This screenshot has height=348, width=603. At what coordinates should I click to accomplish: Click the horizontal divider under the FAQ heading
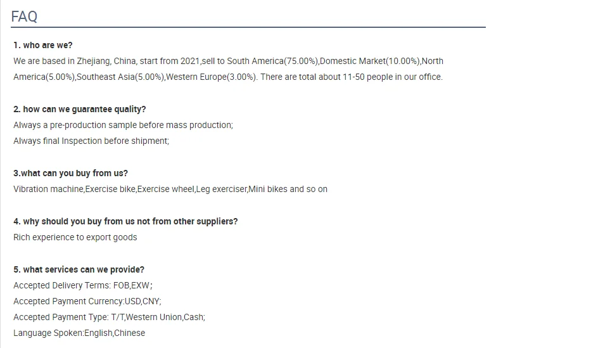(x=248, y=27)
